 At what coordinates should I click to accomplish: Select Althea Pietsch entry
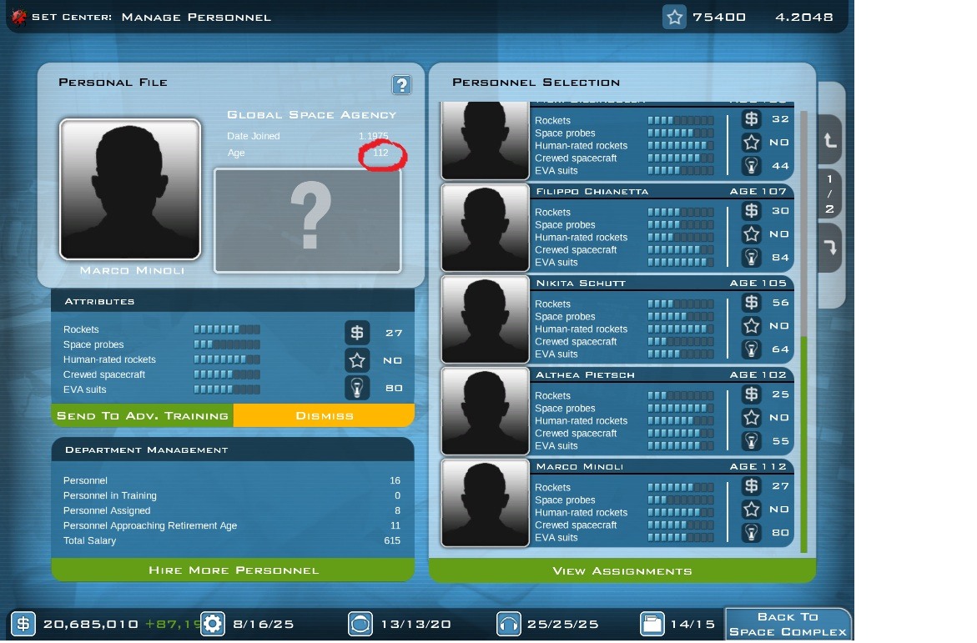pos(617,411)
